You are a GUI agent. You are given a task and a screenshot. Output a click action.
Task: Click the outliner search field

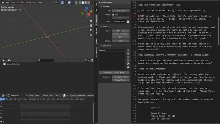pos(45,60)
